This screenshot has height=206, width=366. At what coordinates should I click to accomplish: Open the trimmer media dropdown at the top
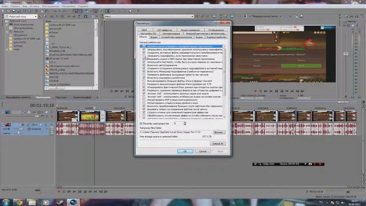(192, 17)
